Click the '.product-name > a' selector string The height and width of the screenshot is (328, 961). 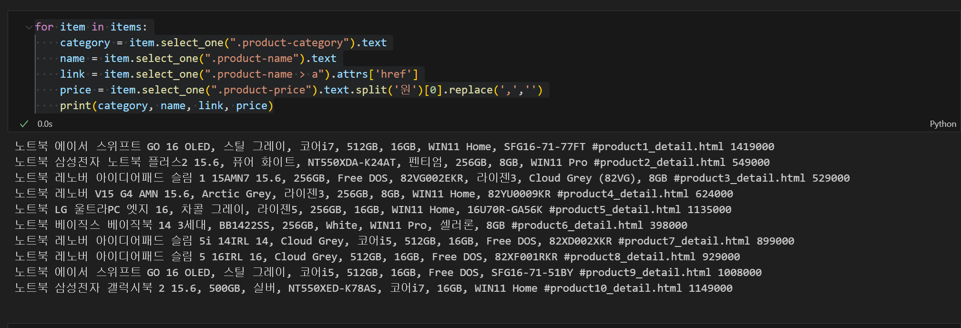click(x=264, y=74)
